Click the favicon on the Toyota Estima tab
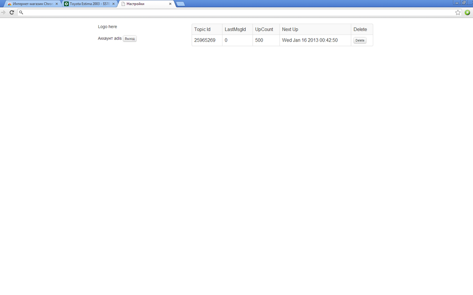The image size is (473, 295). tap(66, 4)
